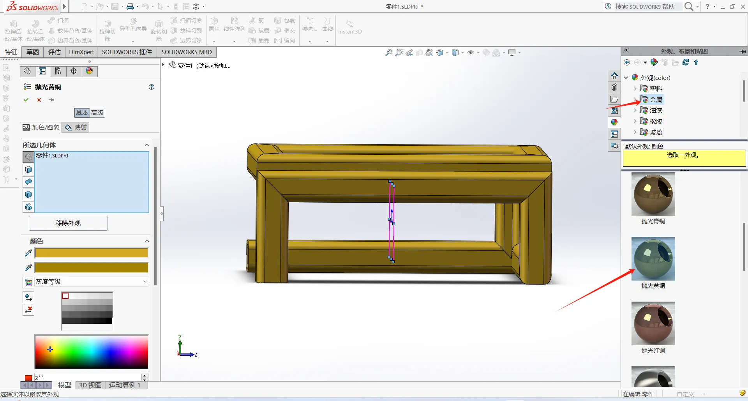Open the 映射 mapping tab

[76, 127]
